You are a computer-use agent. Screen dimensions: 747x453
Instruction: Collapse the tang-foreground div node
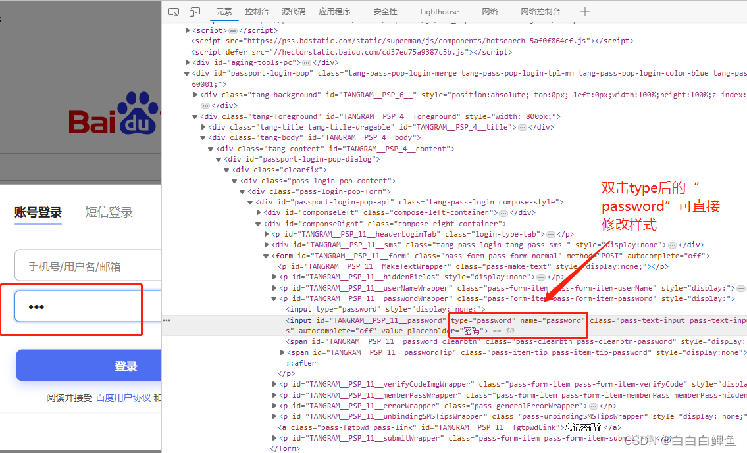[x=195, y=116]
